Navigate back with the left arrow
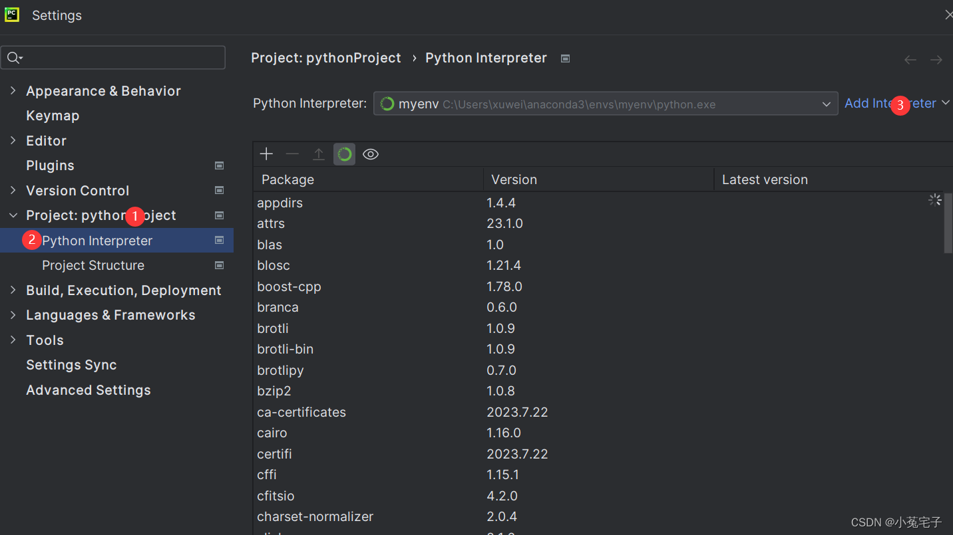The image size is (953, 535). (x=910, y=60)
